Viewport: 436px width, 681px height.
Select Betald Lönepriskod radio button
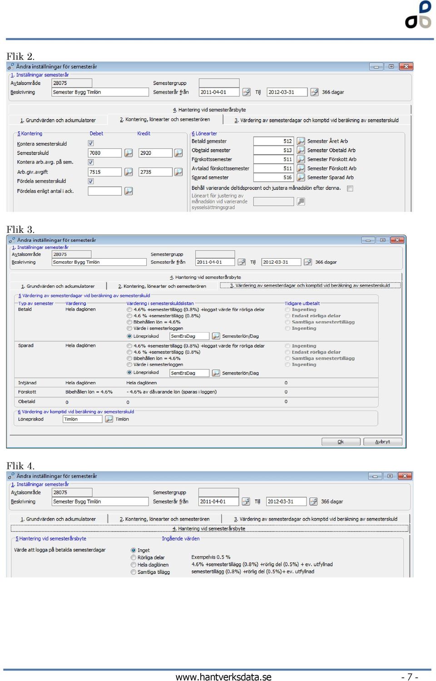[129, 336]
